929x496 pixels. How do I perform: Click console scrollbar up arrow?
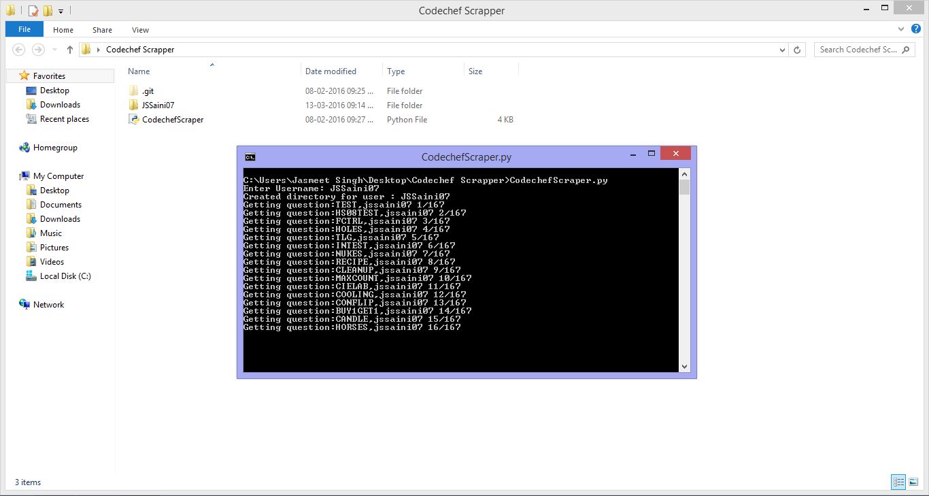[x=685, y=174]
